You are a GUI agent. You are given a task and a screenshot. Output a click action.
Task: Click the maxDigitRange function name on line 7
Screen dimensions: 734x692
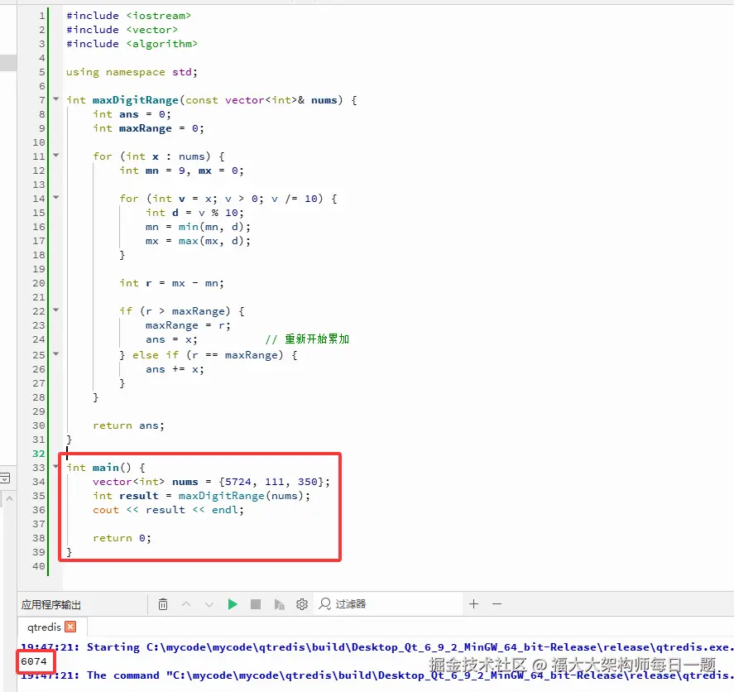pos(135,100)
